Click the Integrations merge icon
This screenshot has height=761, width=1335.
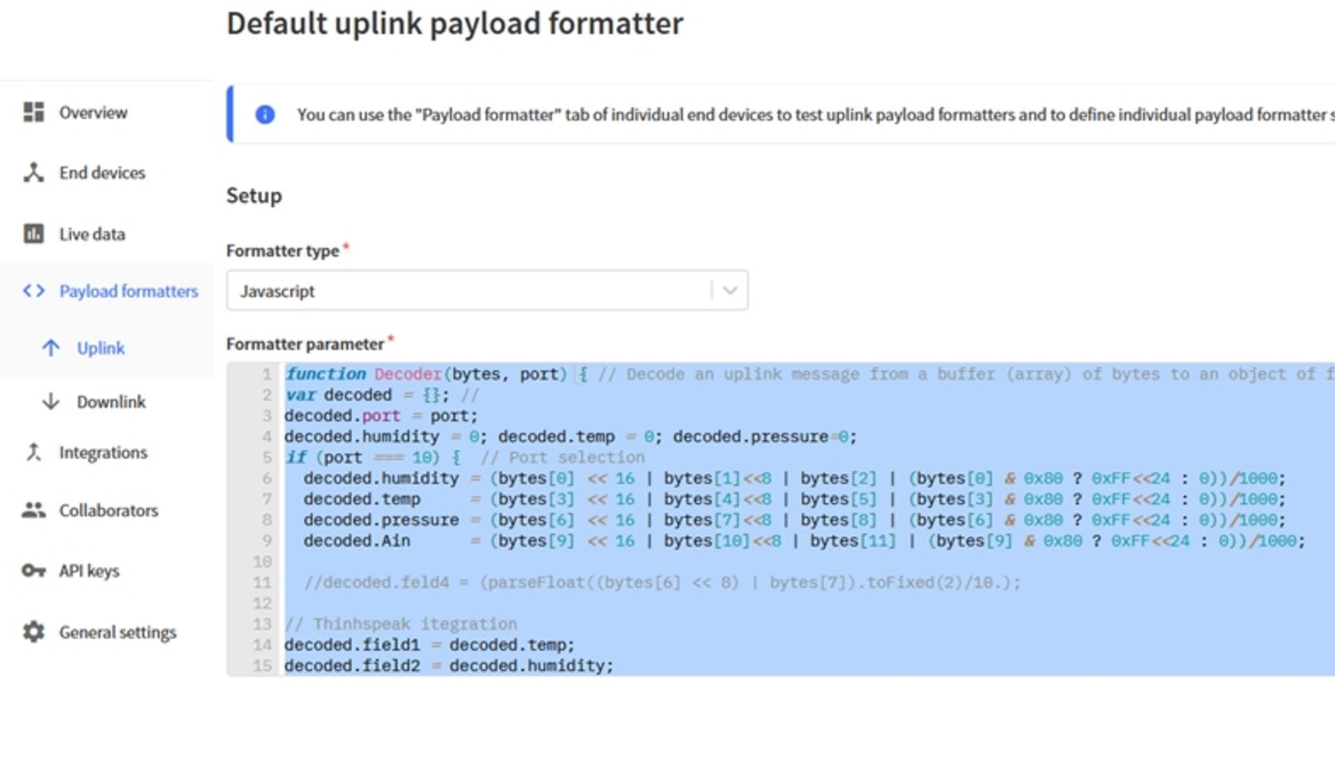[33, 452]
